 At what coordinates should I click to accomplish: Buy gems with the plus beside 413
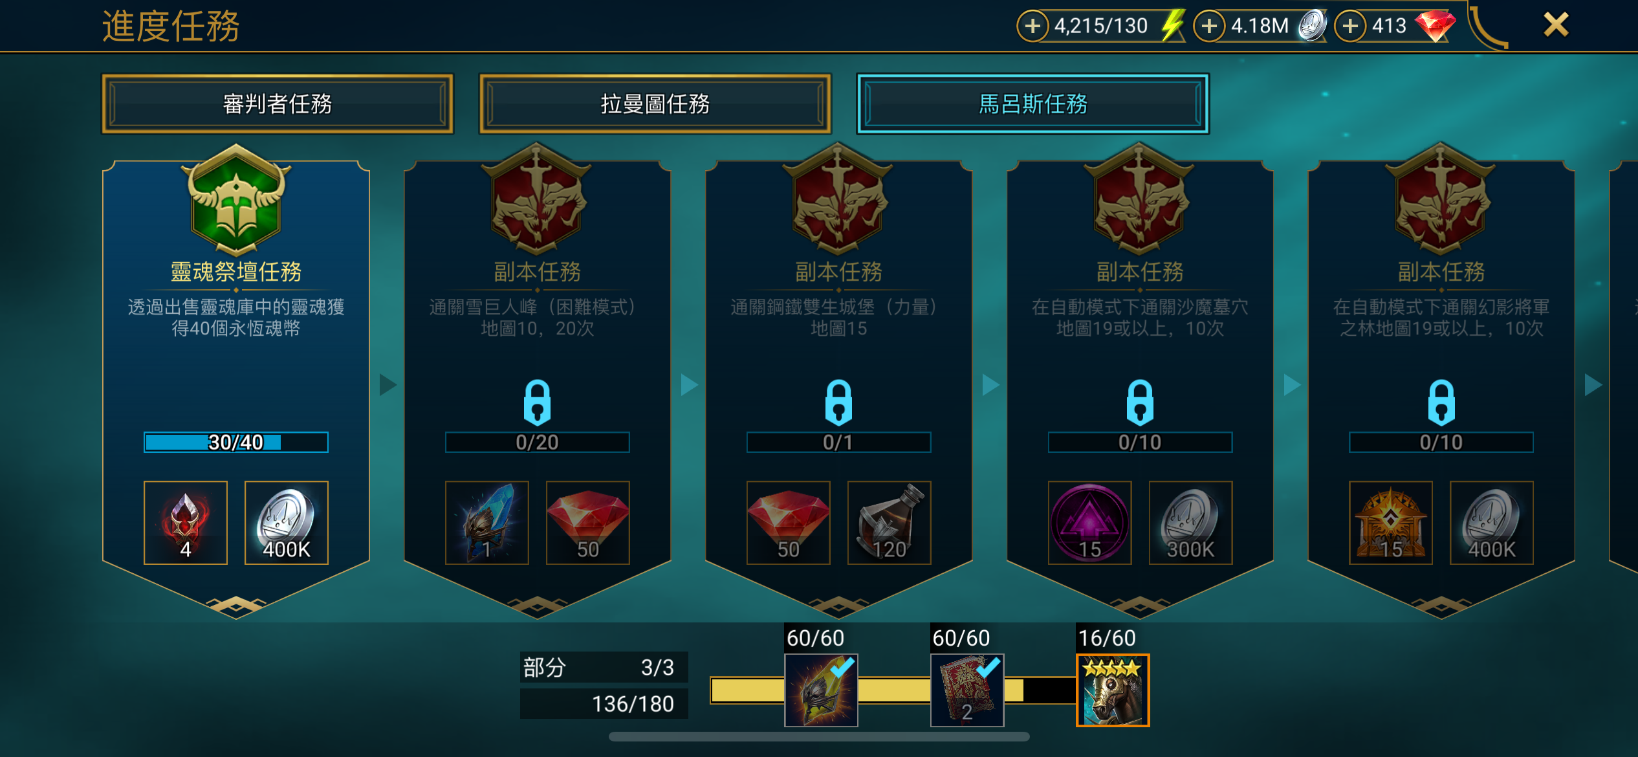(x=1350, y=27)
